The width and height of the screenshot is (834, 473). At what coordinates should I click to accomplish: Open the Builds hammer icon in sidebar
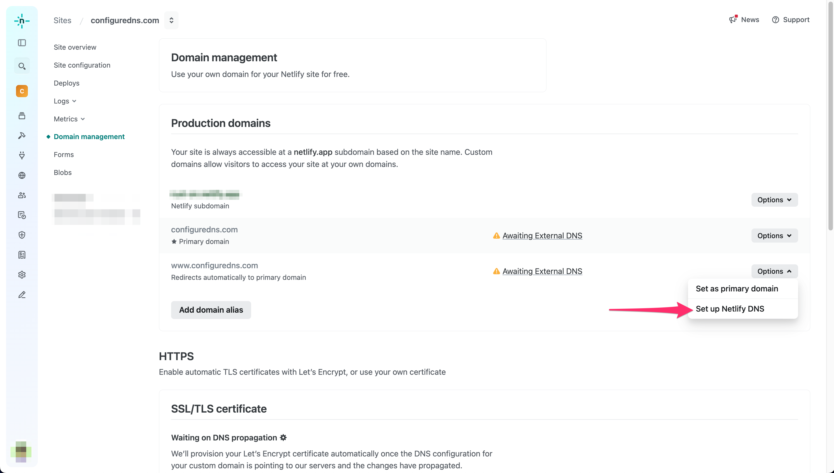point(22,135)
